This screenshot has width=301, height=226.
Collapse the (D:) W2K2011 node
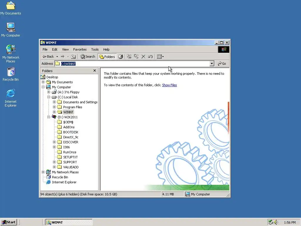pos(49,117)
